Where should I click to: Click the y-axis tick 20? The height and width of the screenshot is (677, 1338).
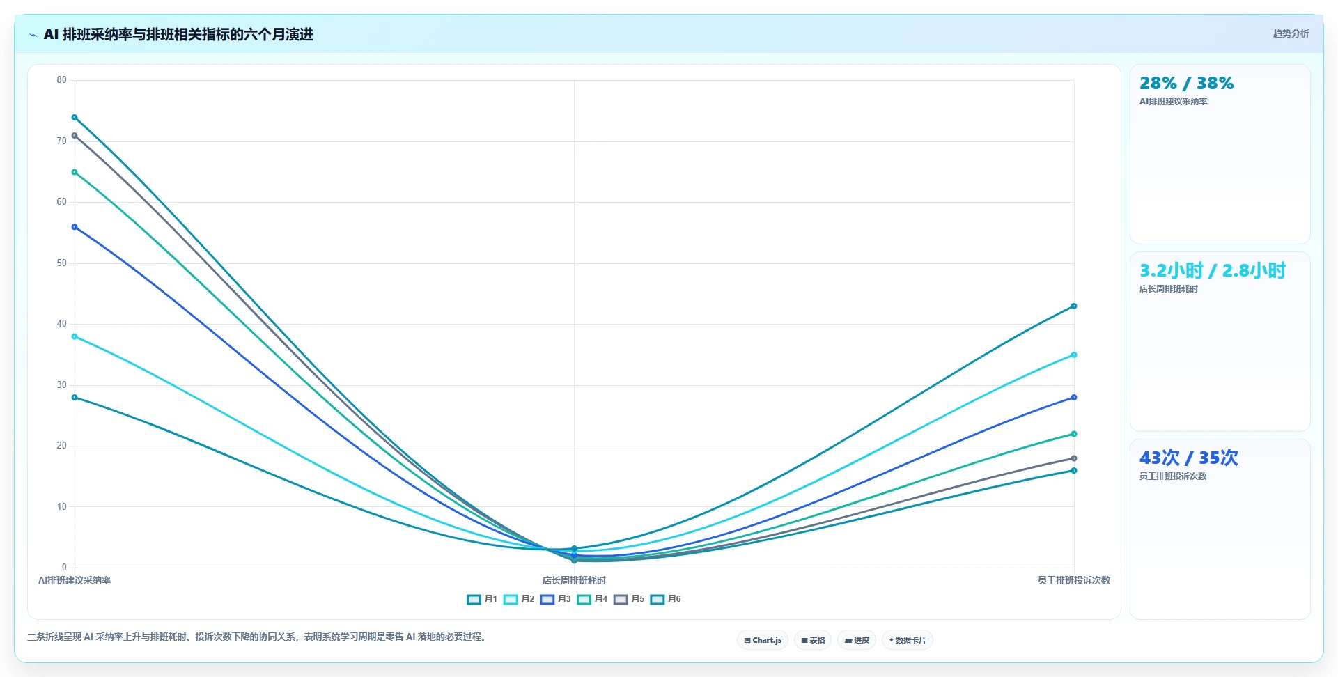click(62, 446)
